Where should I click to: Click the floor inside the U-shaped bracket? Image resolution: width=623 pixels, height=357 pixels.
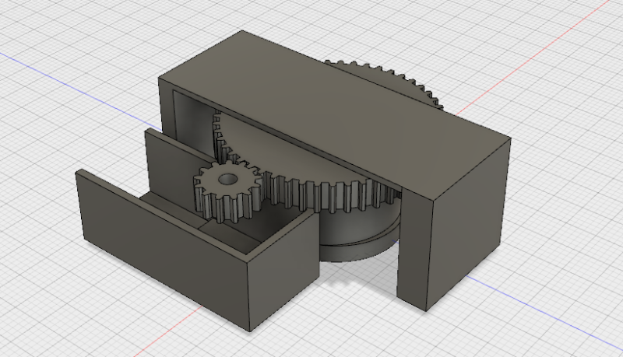pos(234,233)
